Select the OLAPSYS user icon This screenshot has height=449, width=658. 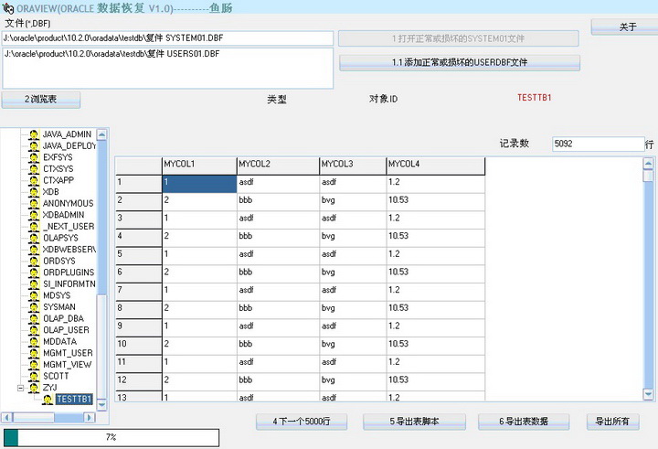33,238
